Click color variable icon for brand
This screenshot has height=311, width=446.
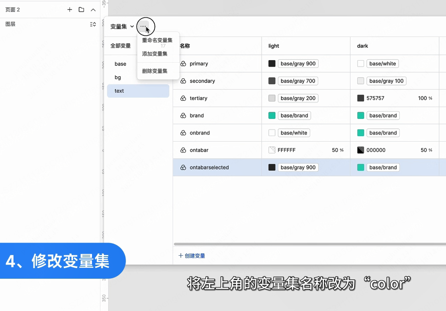(183, 116)
